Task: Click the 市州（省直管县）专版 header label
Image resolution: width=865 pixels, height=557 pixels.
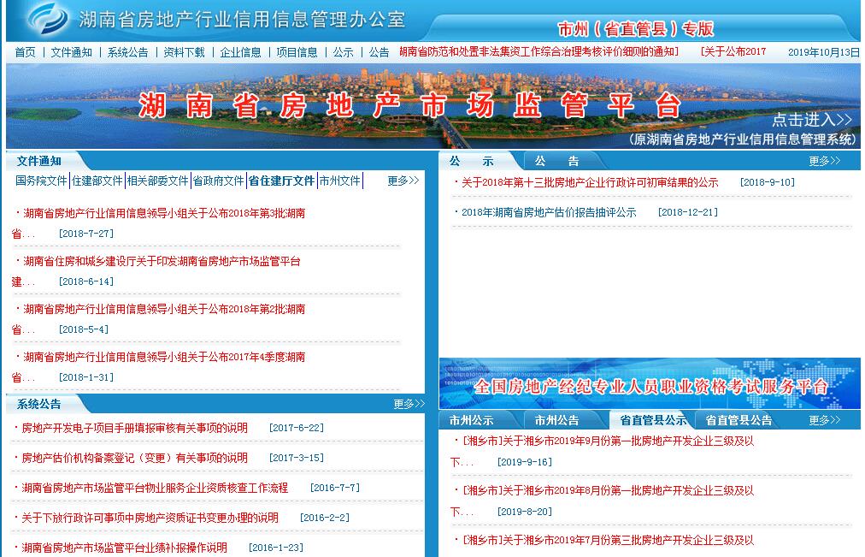Action: click(x=636, y=29)
